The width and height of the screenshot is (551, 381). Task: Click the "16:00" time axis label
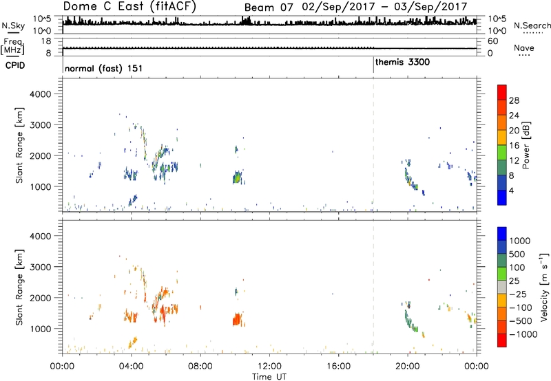coord(339,367)
